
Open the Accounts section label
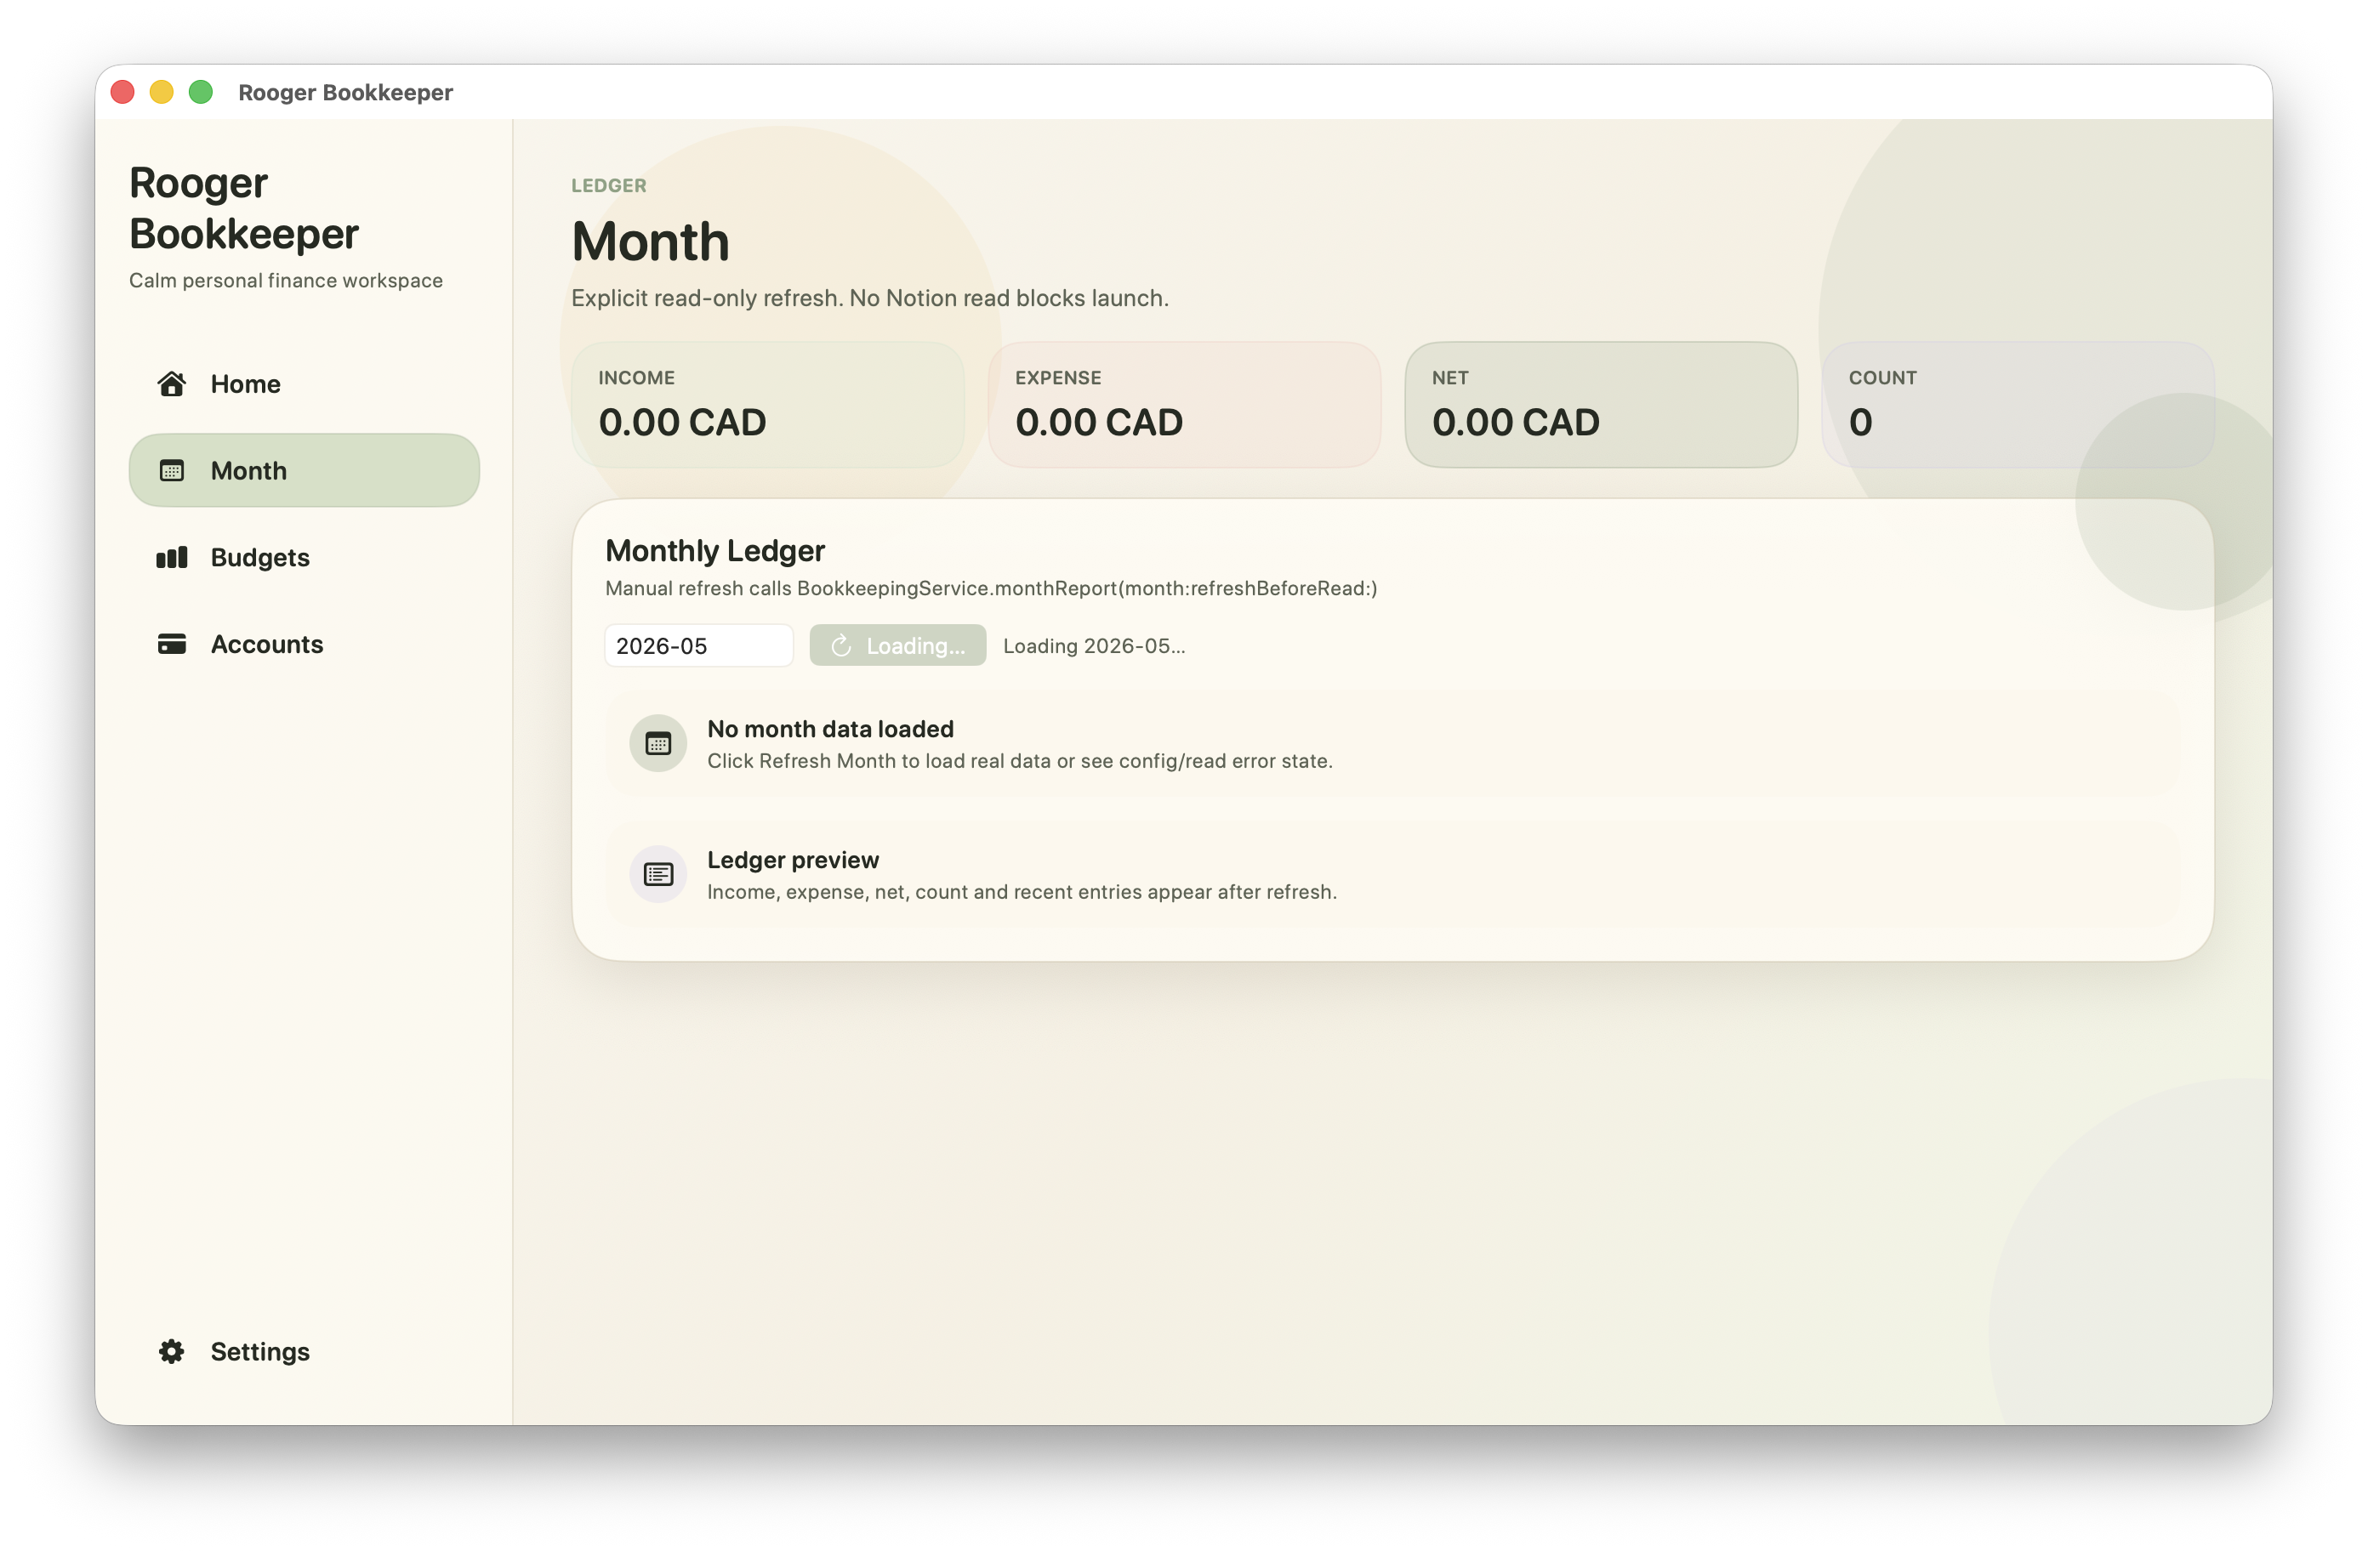[266, 644]
